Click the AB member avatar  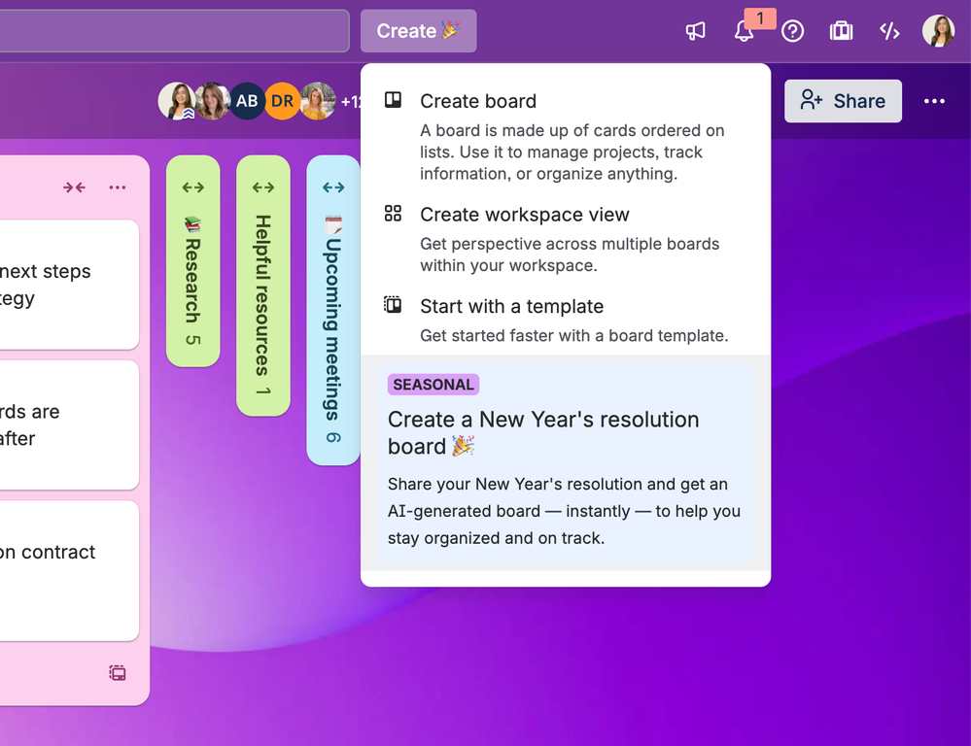[247, 101]
